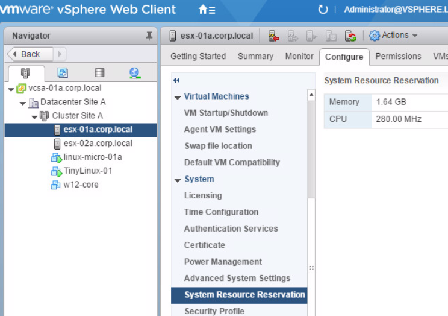448x316 pixels.
Task: Open Swap file location
Action: [219, 146]
